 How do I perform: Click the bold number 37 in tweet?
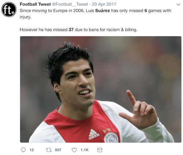click(x=71, y=30)
